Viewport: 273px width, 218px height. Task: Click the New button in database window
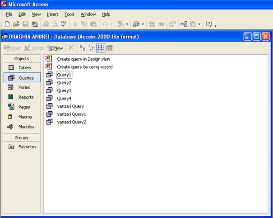[56, 48]
